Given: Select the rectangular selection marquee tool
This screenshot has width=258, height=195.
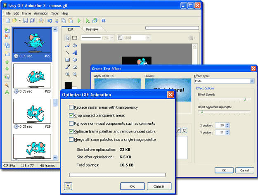Looking at the screenshot, I should 75,38.
